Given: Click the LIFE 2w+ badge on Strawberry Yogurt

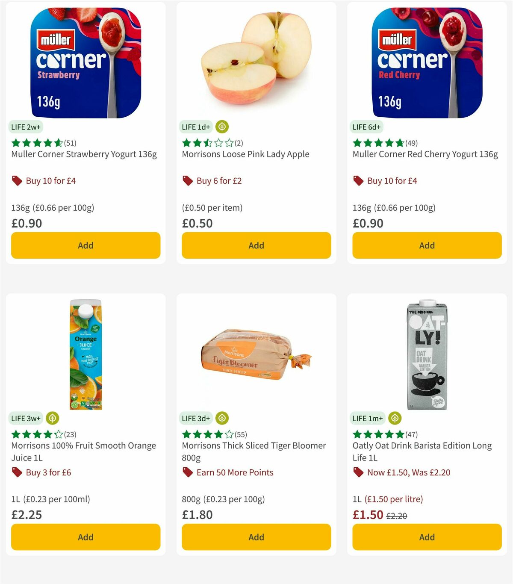Looking at the screenshot, I should (26, 127).
